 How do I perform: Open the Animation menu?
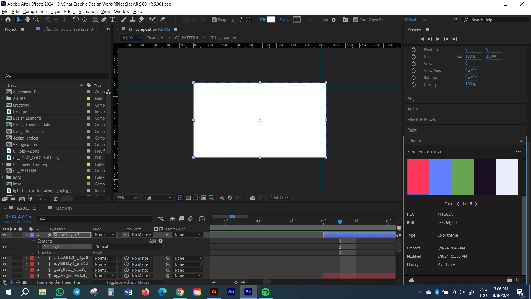click(x=88, y=12)
